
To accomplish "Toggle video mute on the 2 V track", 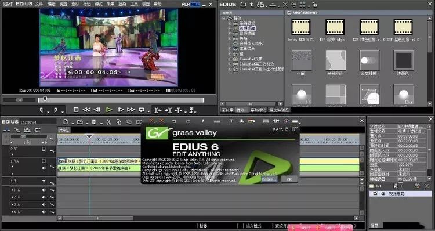I will click(43, 149).
